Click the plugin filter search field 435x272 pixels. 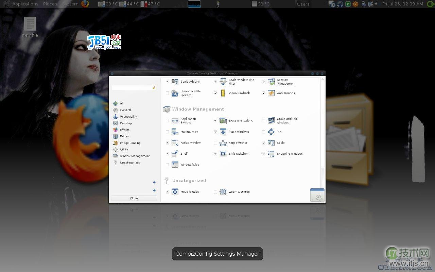pyautogui.click(x=132, y=88)
